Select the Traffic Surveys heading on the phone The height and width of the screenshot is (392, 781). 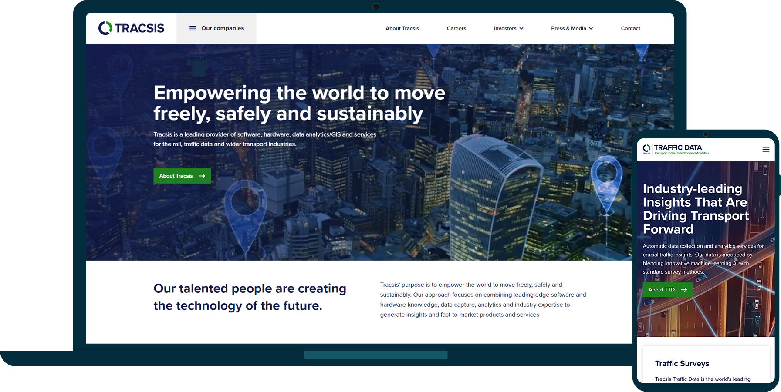682,363
